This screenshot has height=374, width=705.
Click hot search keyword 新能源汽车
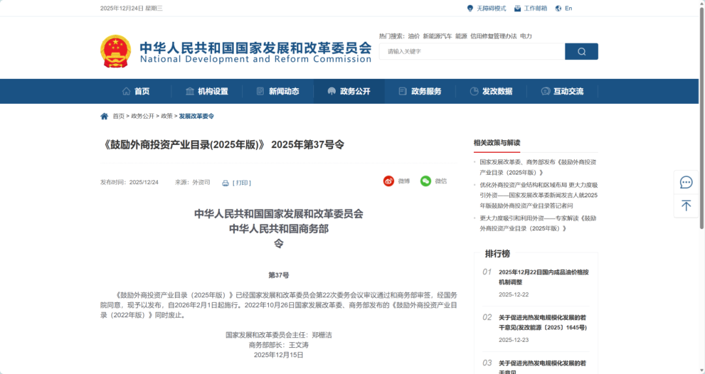point(437,36)
